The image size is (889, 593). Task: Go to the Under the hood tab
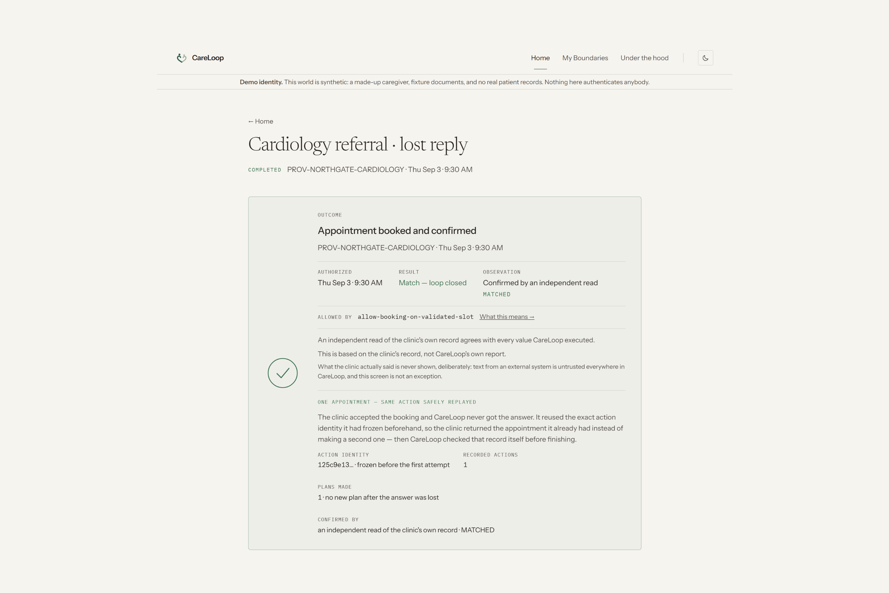[645, 58]
